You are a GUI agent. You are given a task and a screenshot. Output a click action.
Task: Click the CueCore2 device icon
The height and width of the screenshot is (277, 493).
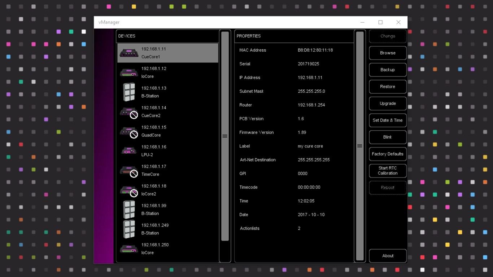(129, 112)
